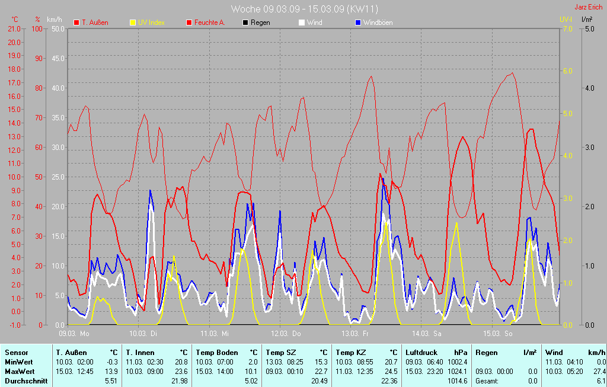Click the 'T. Innen' column header
Image resolution: width=607 pixels, height=387 pixels.
[140, 353]
